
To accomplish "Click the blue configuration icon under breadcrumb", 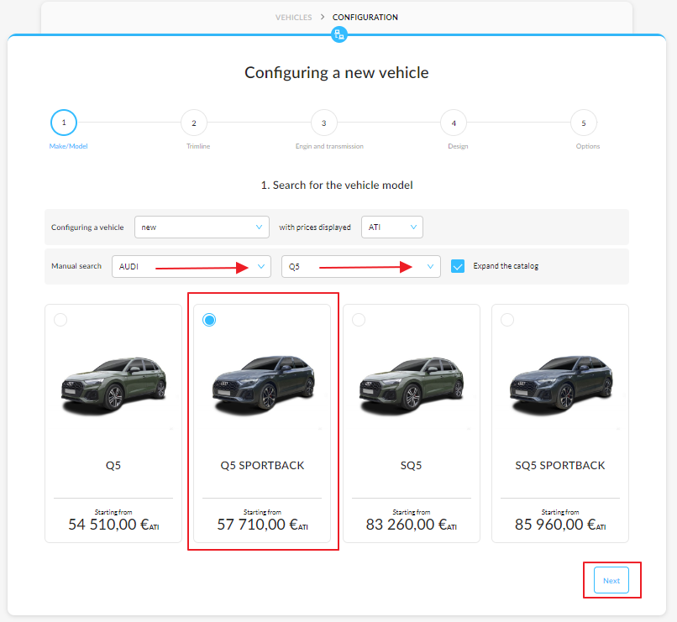I will click(339, 34).
